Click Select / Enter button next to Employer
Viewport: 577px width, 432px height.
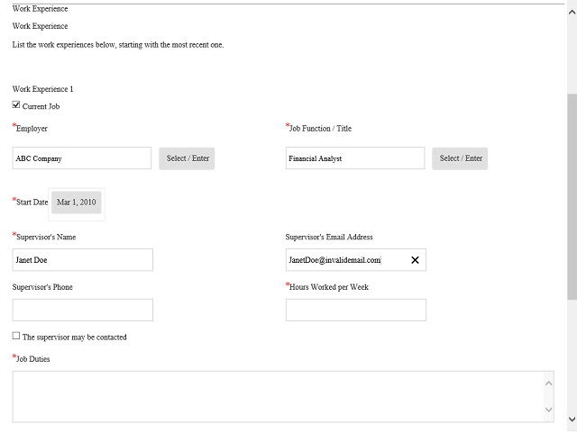187,158
